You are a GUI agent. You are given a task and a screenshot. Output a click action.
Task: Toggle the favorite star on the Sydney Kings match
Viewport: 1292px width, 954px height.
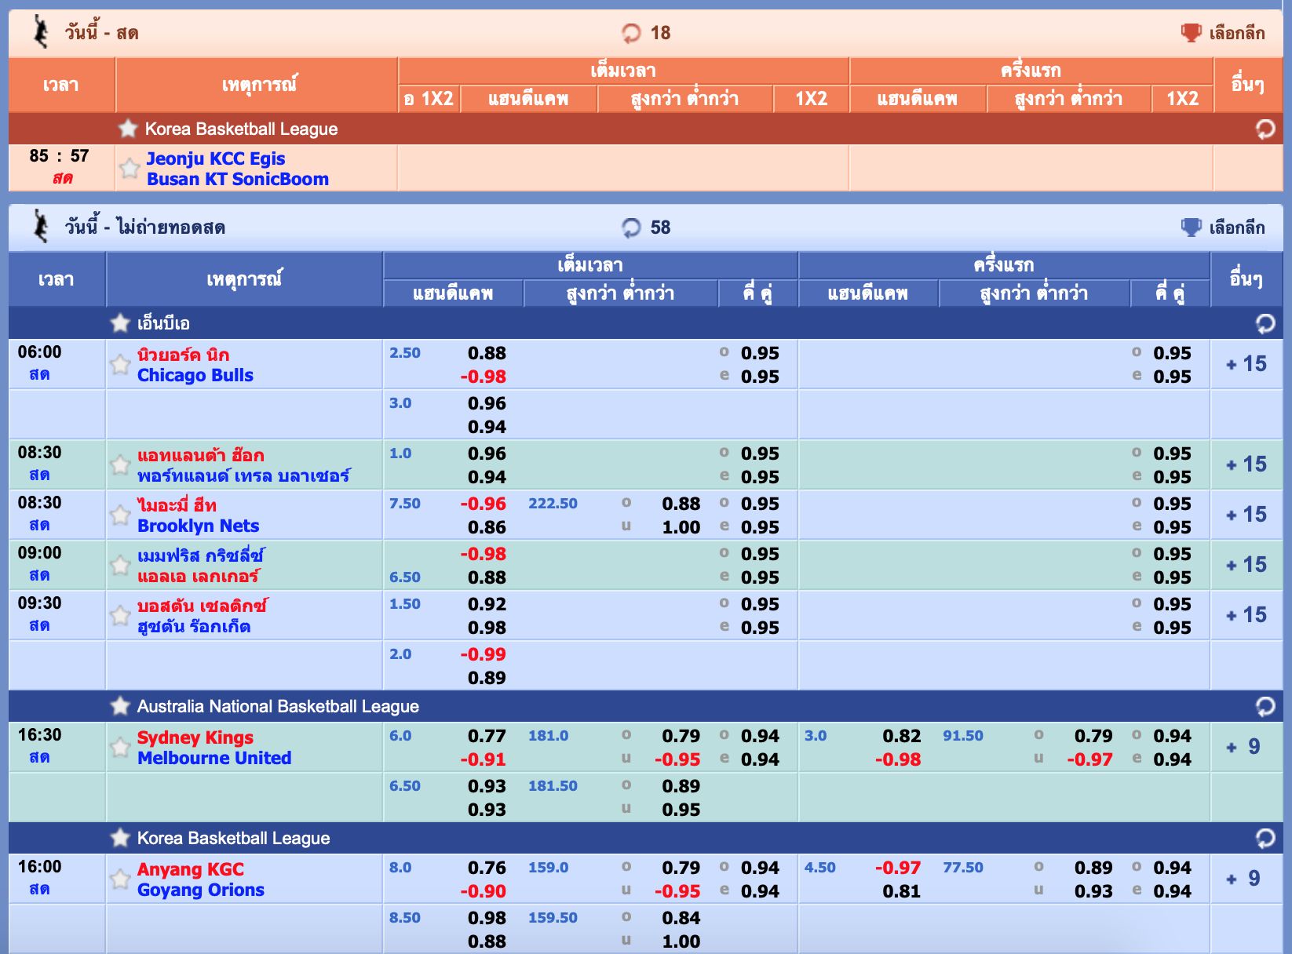pyautogui.click(x=119, y=748)
